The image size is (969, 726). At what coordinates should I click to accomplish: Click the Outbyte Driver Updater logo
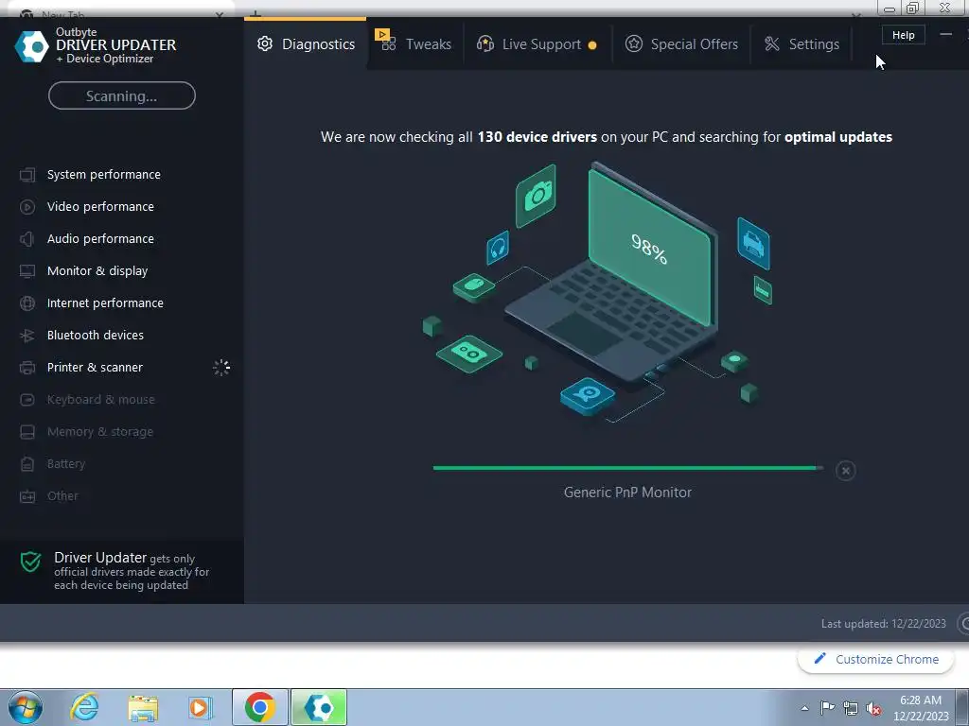(31, 45)
